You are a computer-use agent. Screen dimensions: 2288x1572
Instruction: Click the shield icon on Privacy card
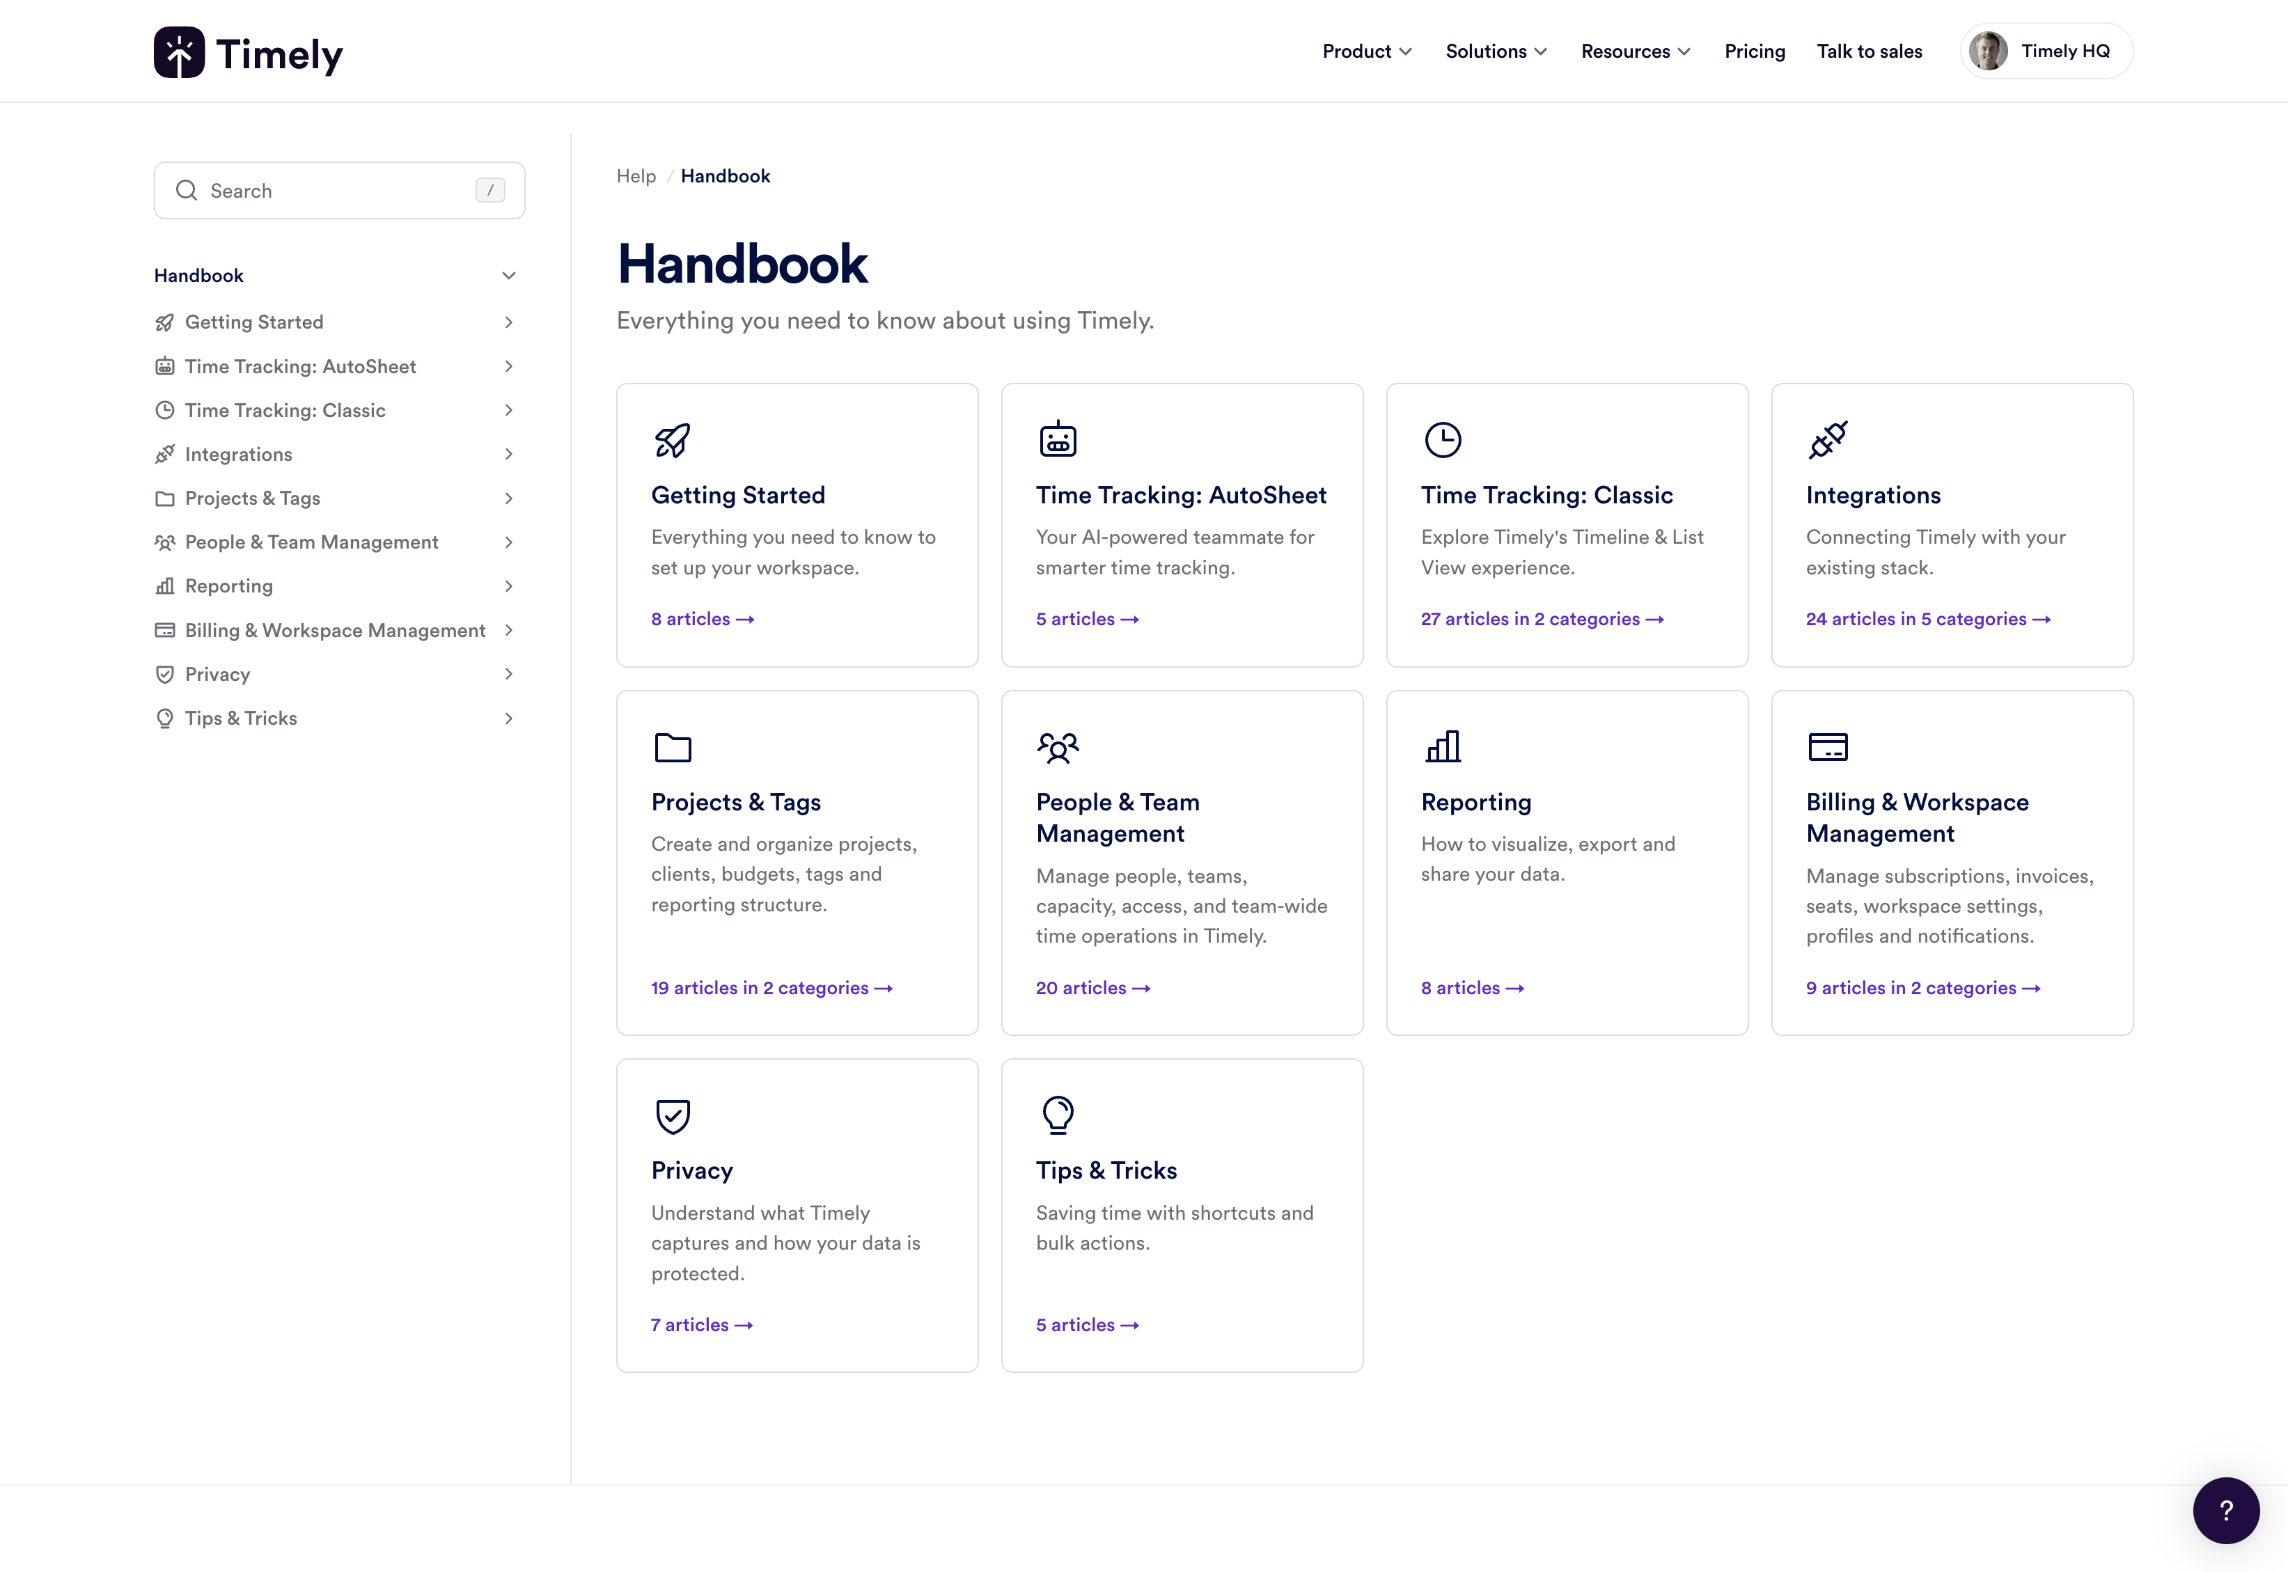(x=673, y=1115)
